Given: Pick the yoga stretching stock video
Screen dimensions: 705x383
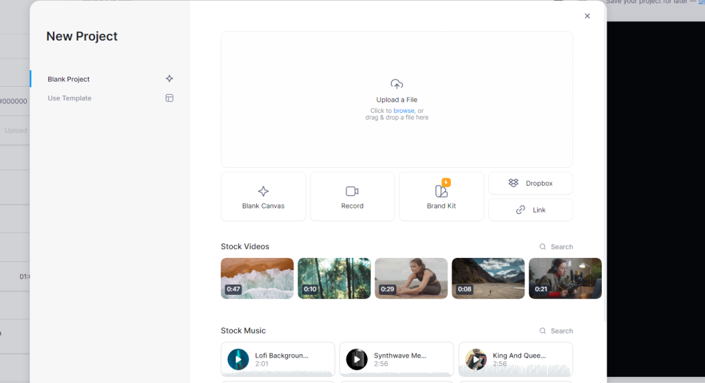Looking at the screenshot, I should tap(411, 278).
